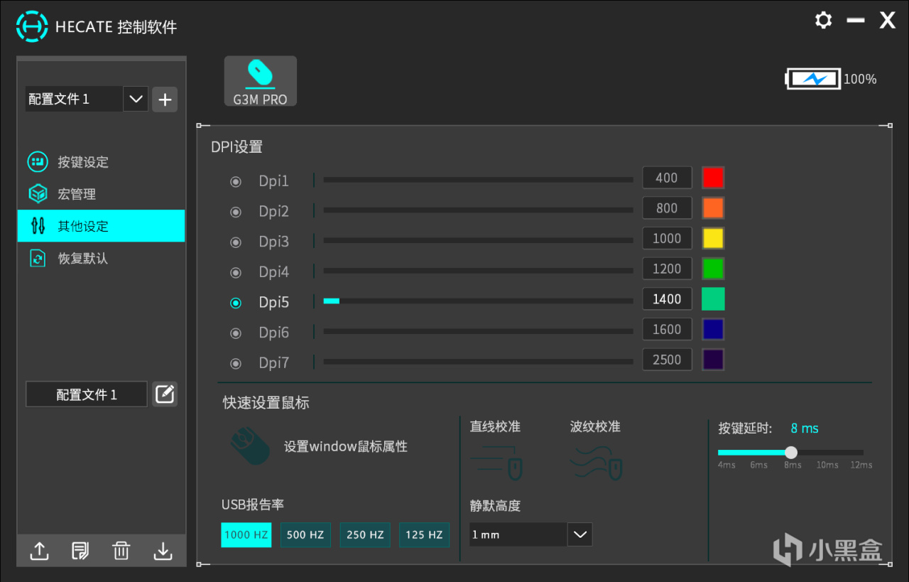This screenshot has height=582, width=909.
Task: Click the Dpi2 value field 800
Action: [667, 208]
